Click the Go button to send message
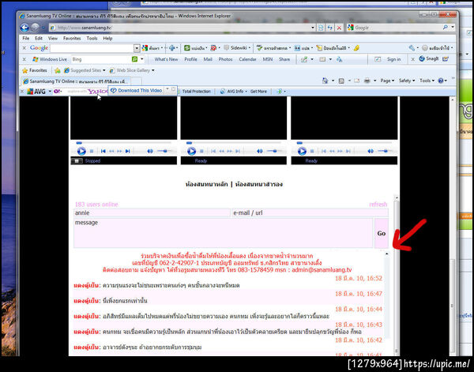 (x=382, y=233)
